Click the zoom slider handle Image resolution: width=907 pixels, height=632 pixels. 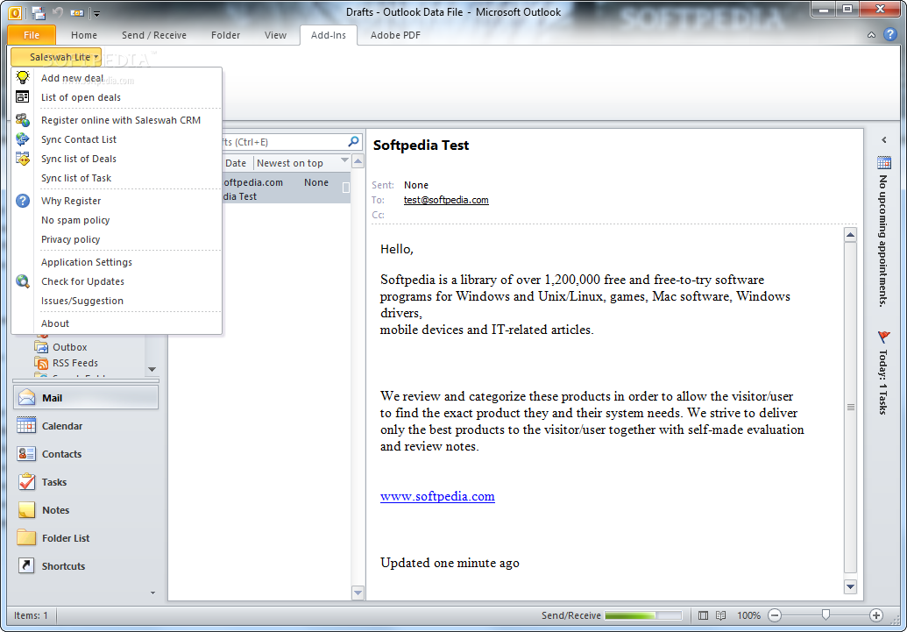click(826, 615)
